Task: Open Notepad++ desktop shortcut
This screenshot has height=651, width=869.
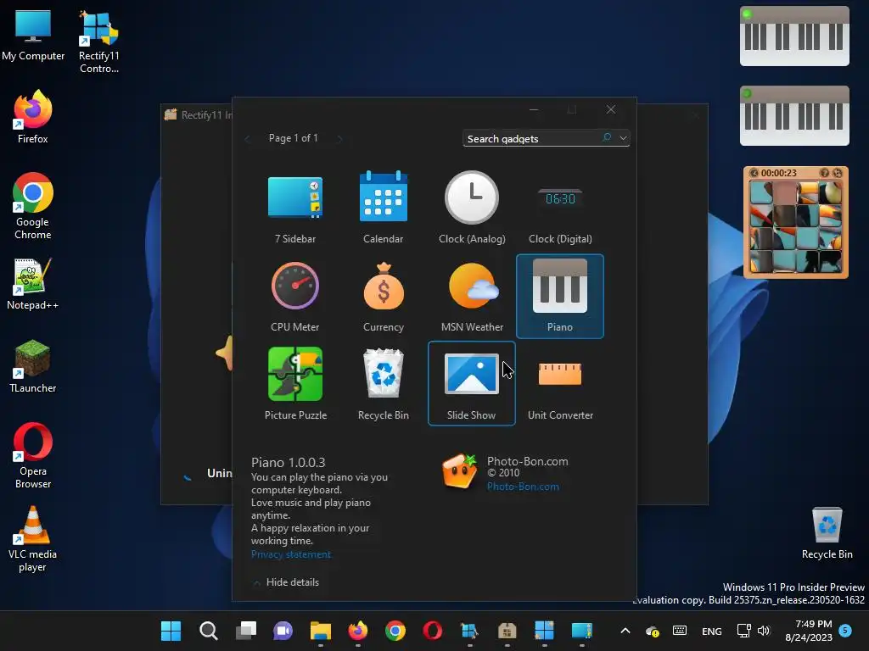Action: click(33, 283)
